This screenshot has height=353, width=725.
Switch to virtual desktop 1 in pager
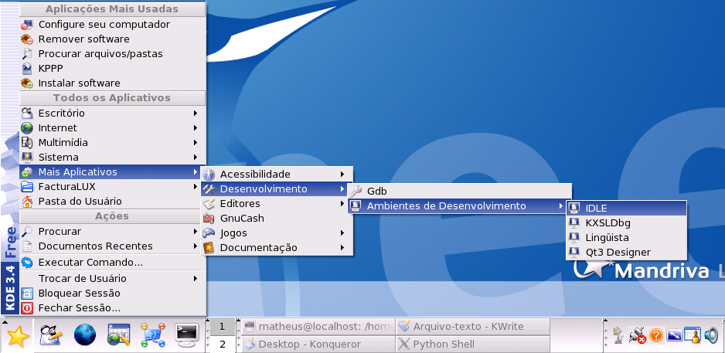pyautogui.click(x=223, y=327)
